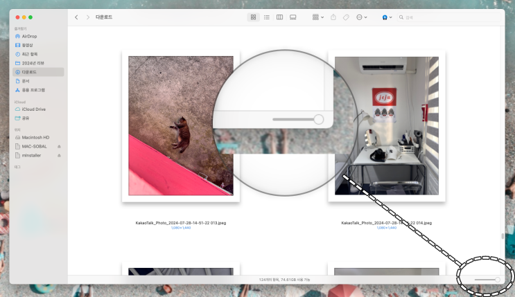Open the 2024년 리뷰 folder in sidebar
The width and height of the screenshot is (515, 297).
pos(38,63)
